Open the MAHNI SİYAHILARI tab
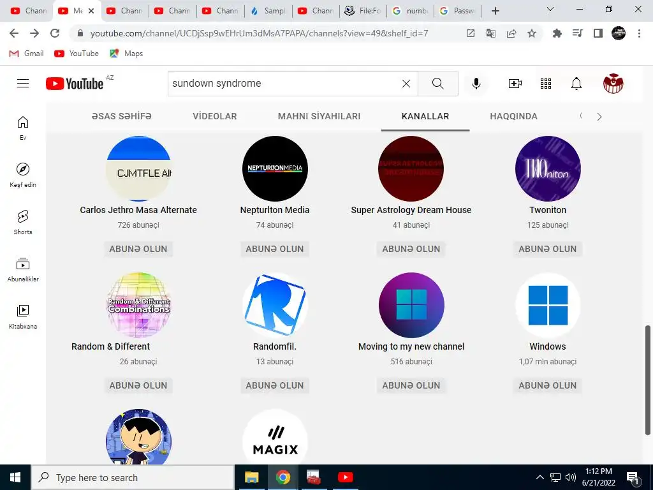Viewport: 653px width, 490px height. pyautogui.click(x=319, y=116)
